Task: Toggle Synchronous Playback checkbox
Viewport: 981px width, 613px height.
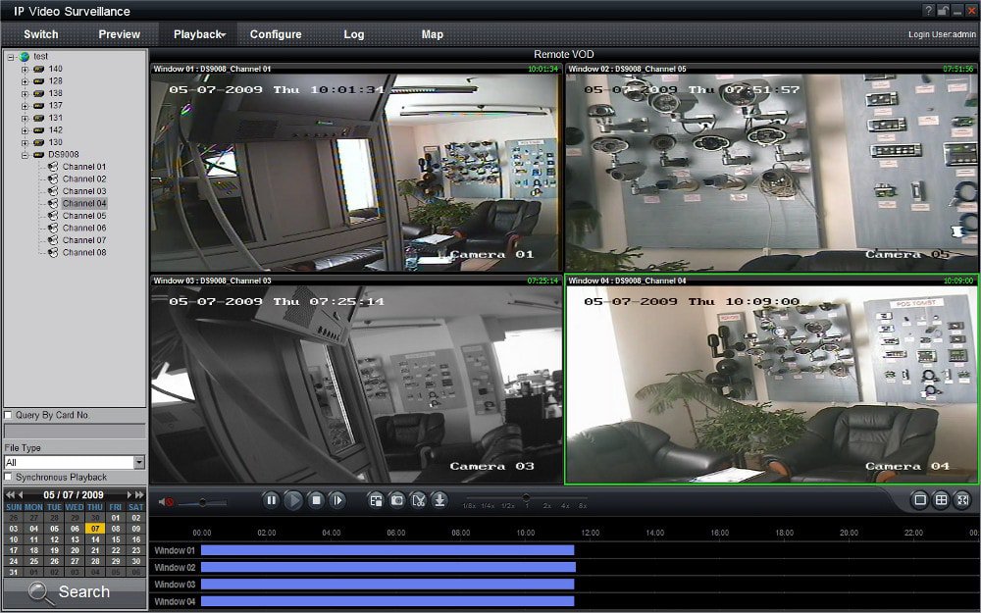Action: [9, 477]
